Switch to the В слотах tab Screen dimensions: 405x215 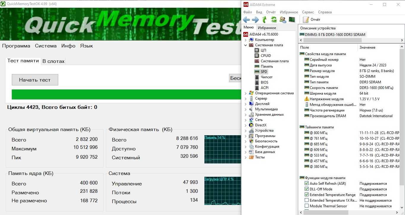click(53, 61)
